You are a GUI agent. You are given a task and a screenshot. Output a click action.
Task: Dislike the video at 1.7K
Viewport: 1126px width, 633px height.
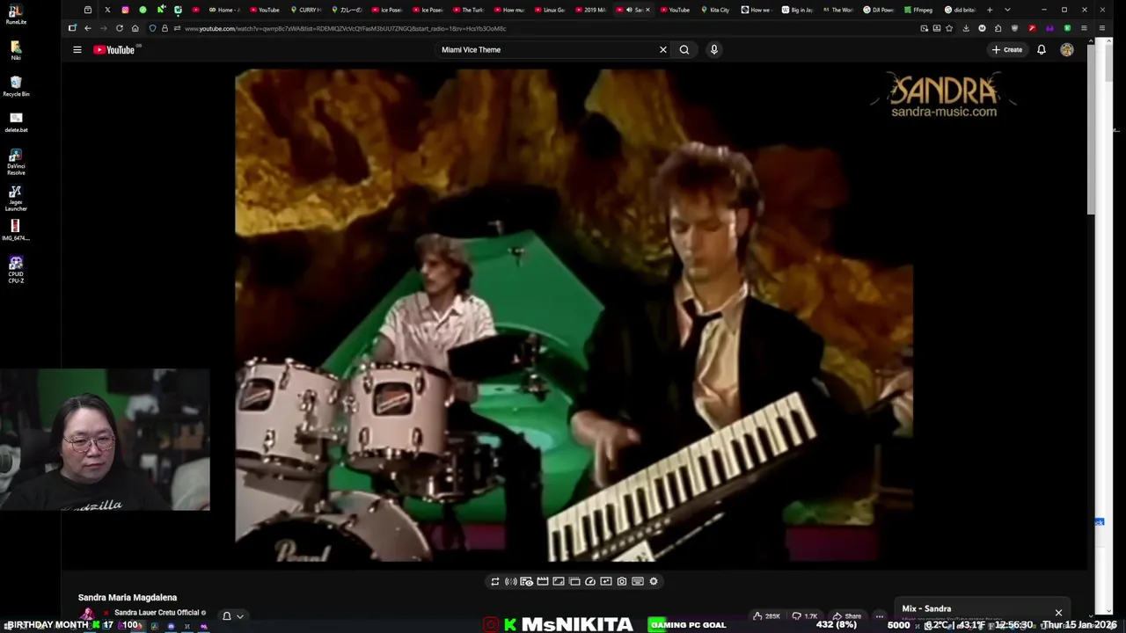(805, 616)
